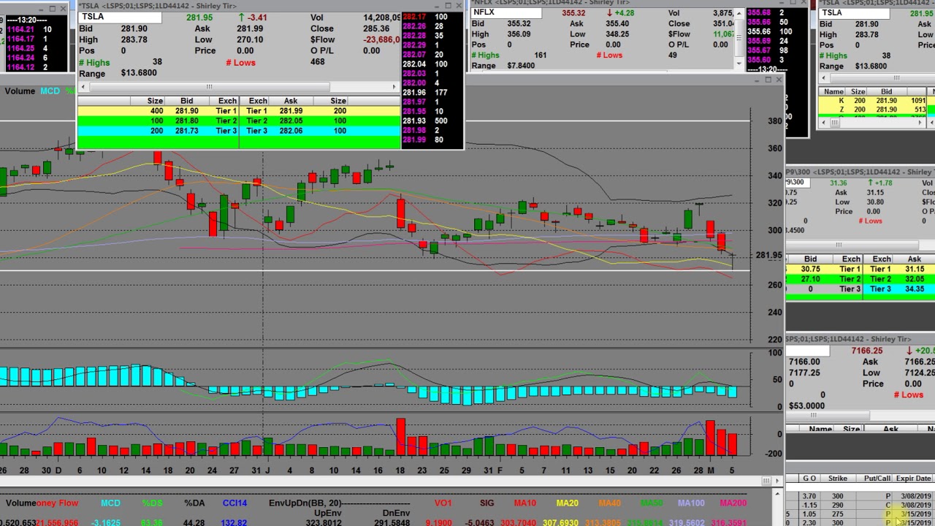
Task: Click NFLX window scroll-up arrow
Action: 739,13
